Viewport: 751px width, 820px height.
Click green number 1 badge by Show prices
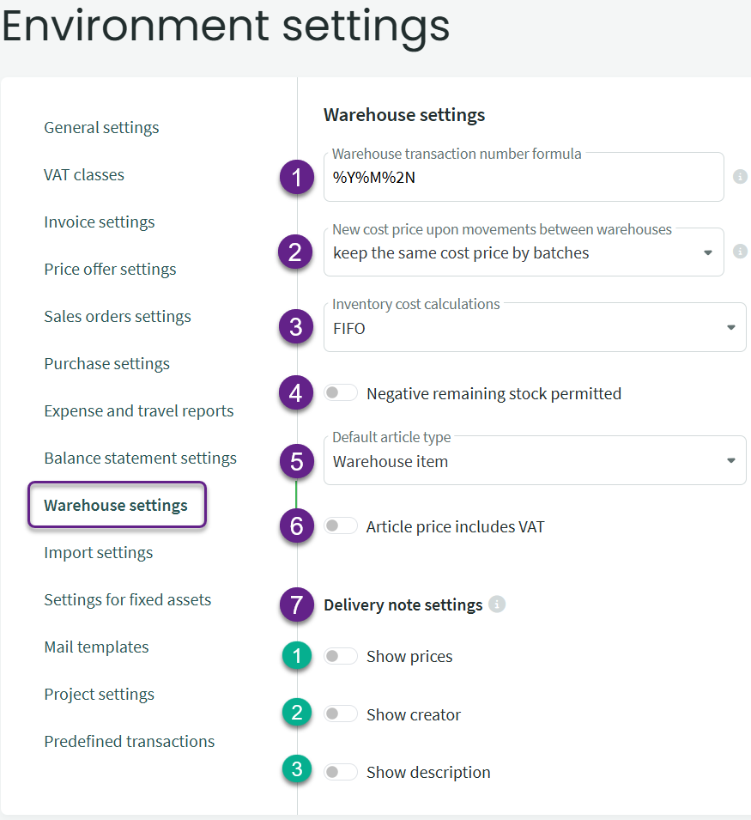point(297,656)
